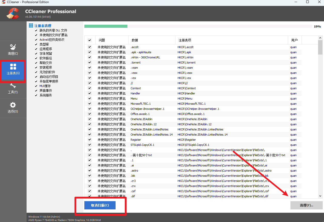Toggle 软件路径 checkbox
The width and height of the screenshot is (324, 222).
click(36, 58)
